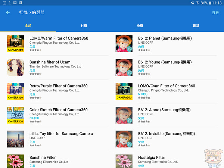Viewport: 224px width, 168px height.
Task: Tap the 11:18 clock
Action: pos(217,3)
